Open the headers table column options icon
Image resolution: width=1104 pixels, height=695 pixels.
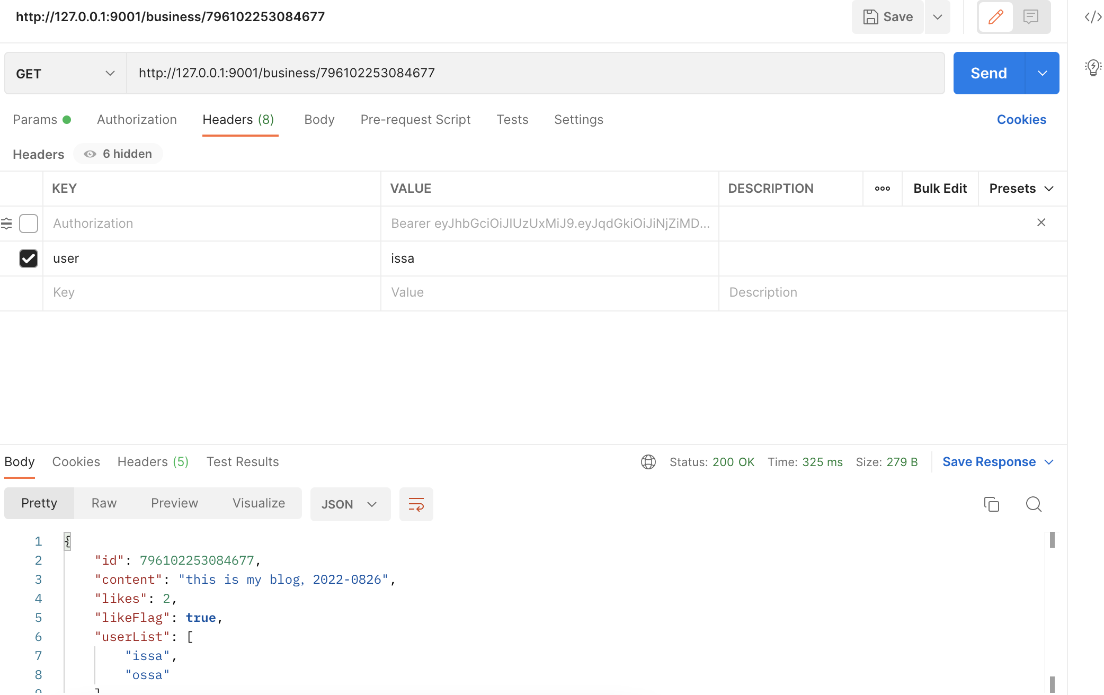tap(883, 189)
